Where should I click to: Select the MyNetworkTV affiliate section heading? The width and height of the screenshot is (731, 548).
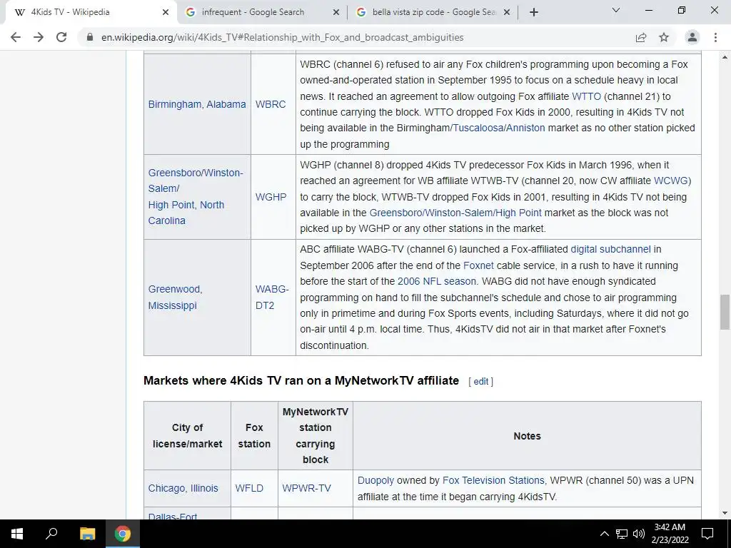tap(301, 381)
